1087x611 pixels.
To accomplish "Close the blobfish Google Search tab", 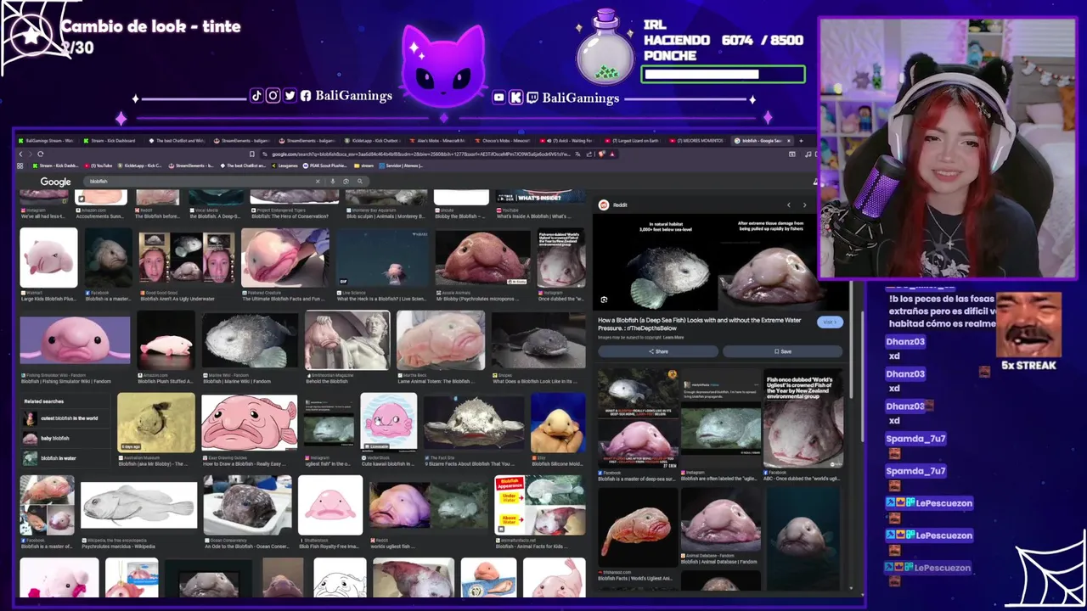I will pos(789,141).
